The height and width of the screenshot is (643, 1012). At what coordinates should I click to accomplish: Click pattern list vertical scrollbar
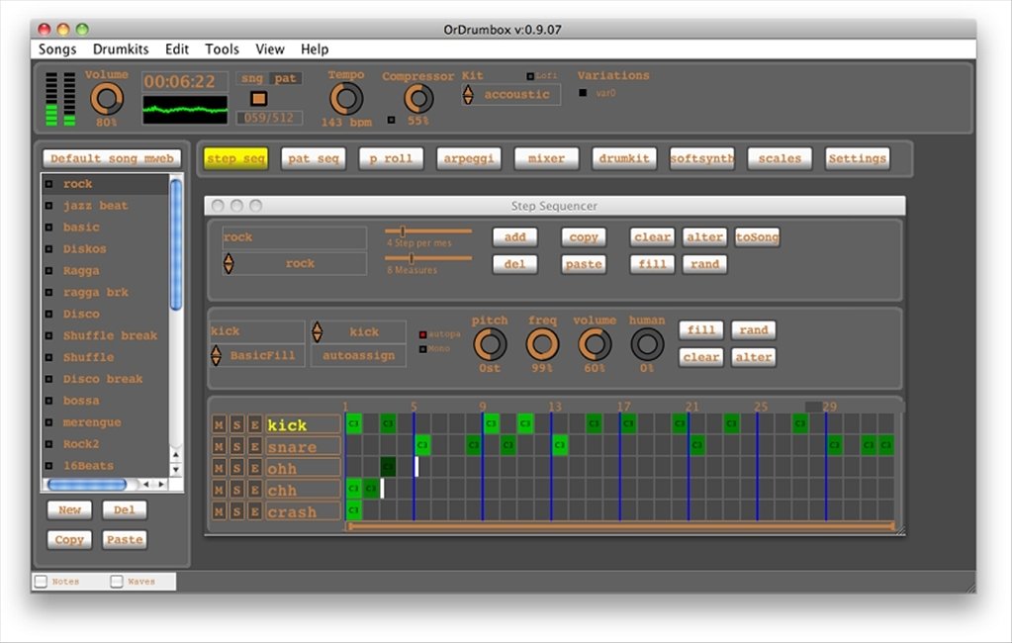click(175, 245)
